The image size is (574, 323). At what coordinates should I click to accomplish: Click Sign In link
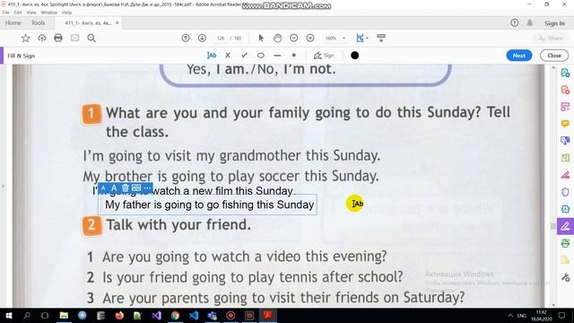[x=554, y=23]
